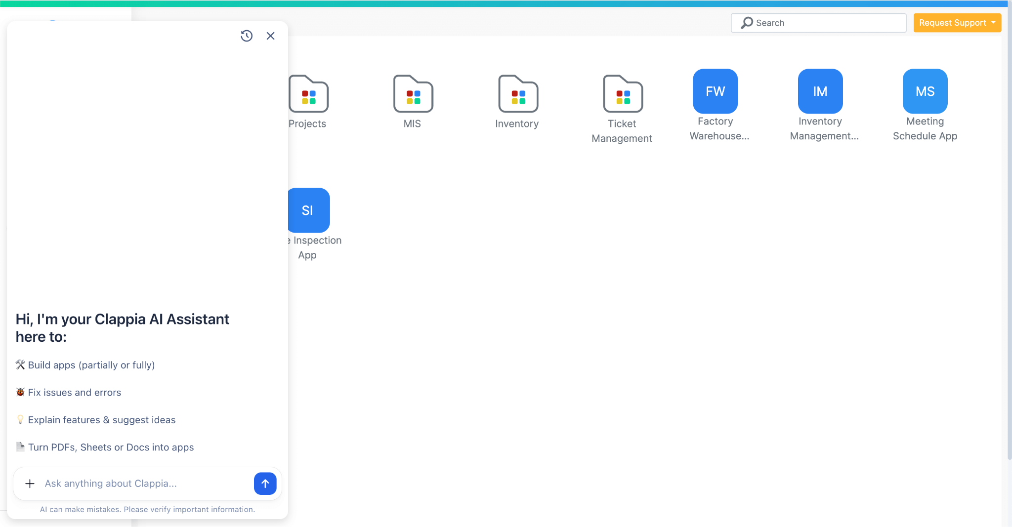Click Build apps (partially or fully) text
Image resolution: width=1012 pixels, height=527 pixels.
tap(91, 365)
